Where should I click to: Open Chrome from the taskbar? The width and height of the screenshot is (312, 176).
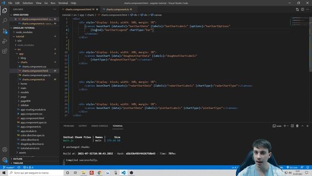(99, 173)
